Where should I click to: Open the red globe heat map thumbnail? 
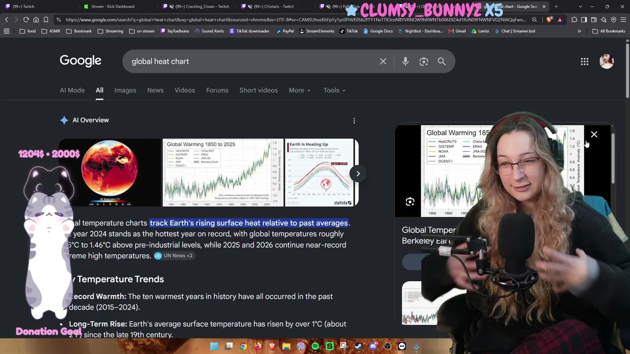click(110, 173)
